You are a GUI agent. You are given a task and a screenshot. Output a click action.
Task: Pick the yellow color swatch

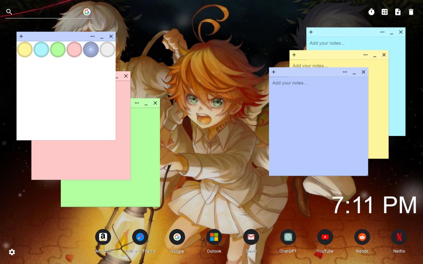[x=25, y=49]
